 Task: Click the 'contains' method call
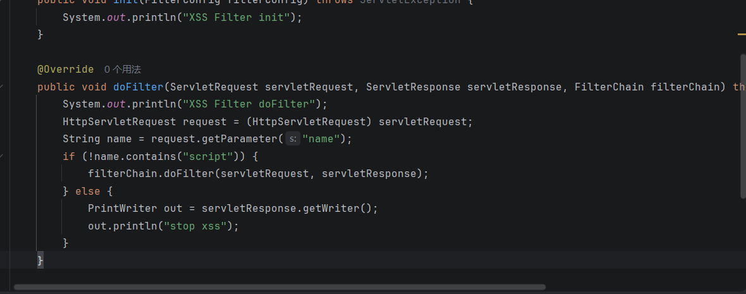pos(151,157)
